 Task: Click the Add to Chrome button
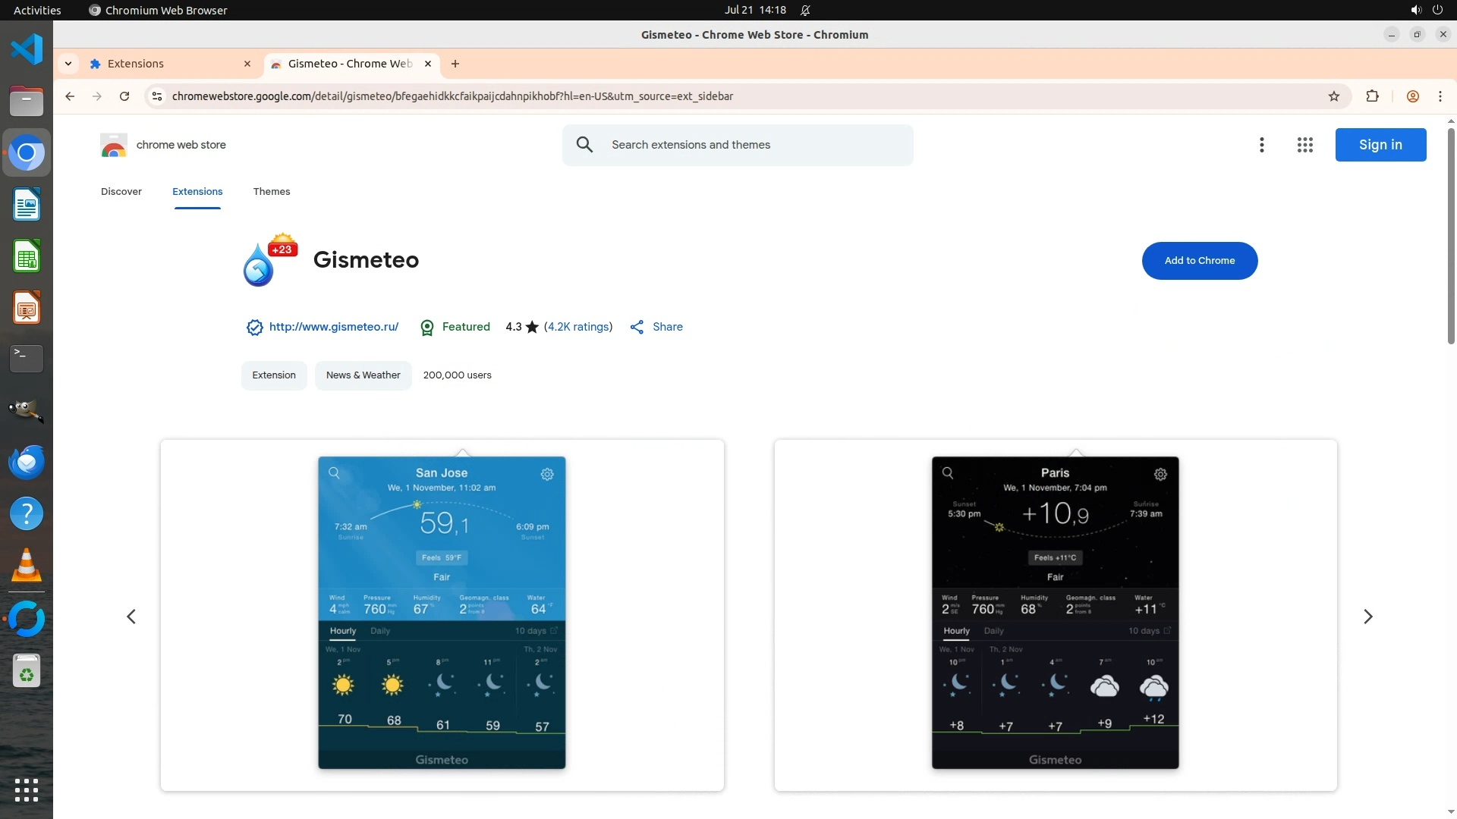(1199, 261)
